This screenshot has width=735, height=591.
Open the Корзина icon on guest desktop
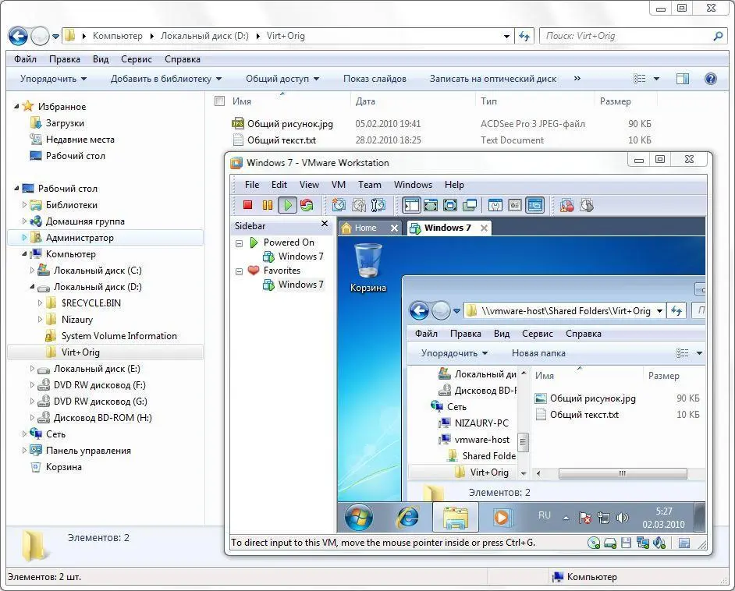(368, 268)
